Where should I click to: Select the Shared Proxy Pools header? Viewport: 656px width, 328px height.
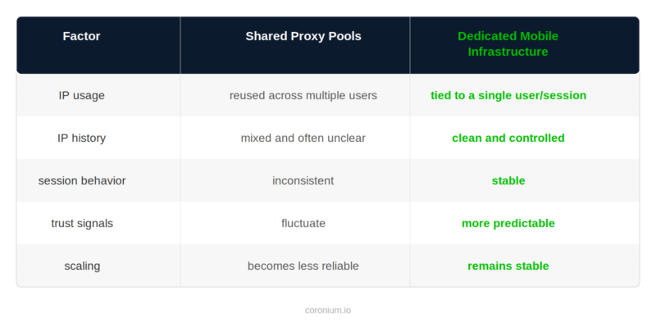tap(303, 36)
